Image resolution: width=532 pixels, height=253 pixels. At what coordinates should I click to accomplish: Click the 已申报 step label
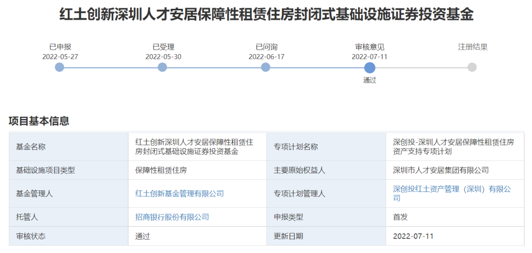(60, 47)
